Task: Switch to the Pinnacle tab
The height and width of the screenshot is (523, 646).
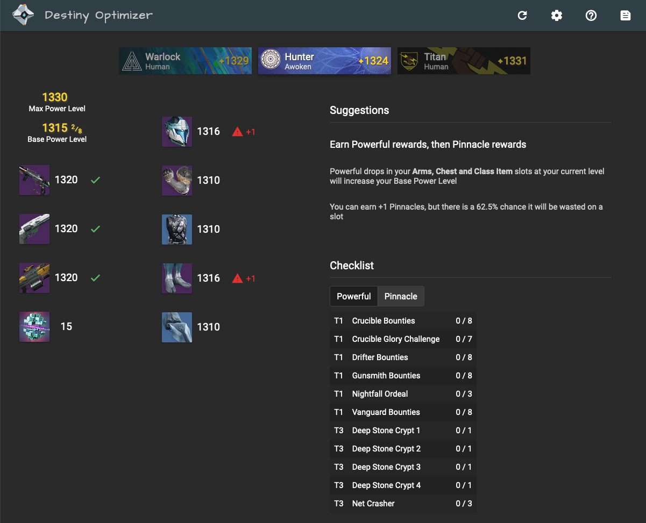Action: pos(401,296)
